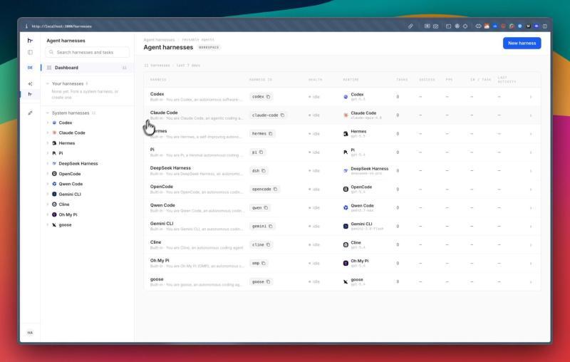570x362 pixels.
Task: Click the New harness button
Action: 522,43
